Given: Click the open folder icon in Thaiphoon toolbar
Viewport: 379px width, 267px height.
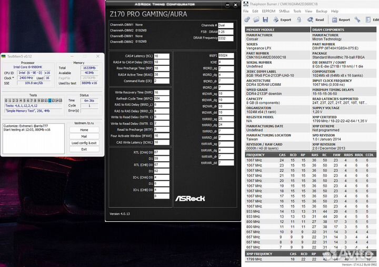Looking at the screenshot, I should (x=256, y=19).
